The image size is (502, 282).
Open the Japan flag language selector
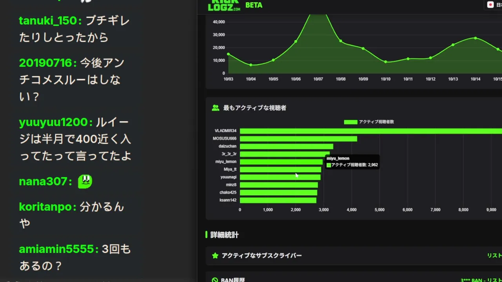[x=494, y=5]
